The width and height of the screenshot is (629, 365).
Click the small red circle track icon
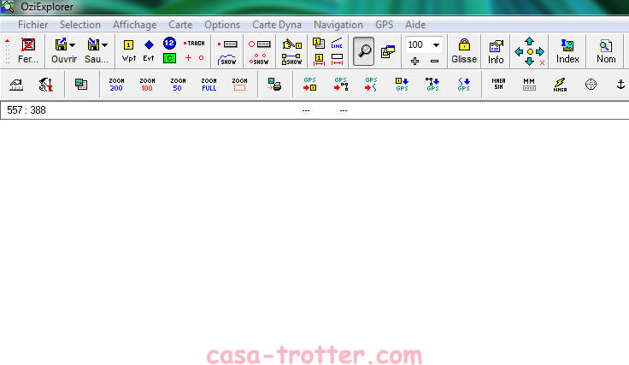pos(202,58)
